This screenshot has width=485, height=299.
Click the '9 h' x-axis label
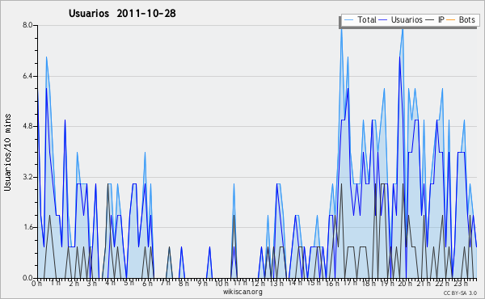202,283
